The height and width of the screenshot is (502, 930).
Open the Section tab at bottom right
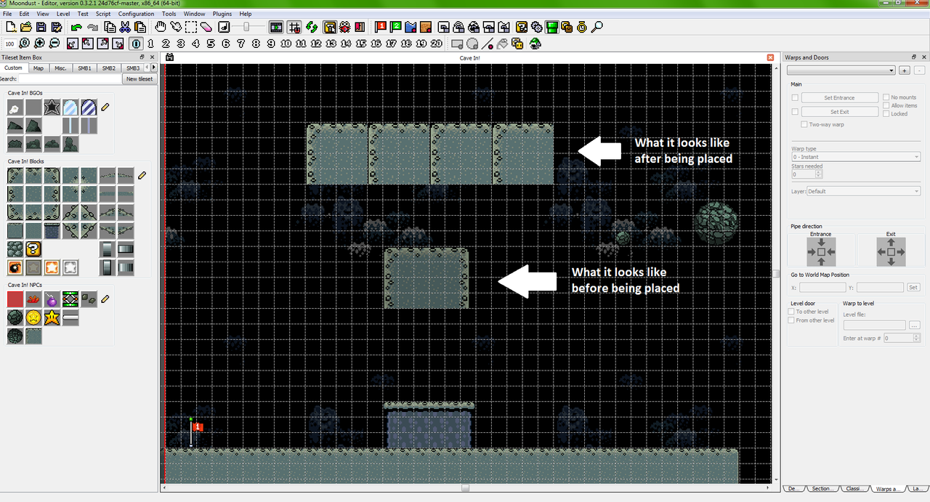(822, 489)
